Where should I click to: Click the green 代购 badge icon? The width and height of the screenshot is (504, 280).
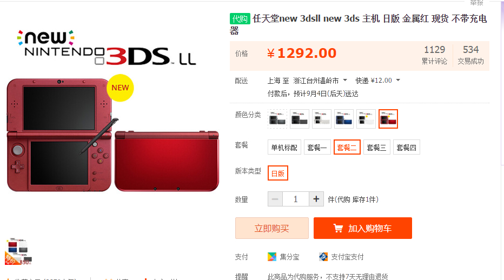tap(240, 18)
